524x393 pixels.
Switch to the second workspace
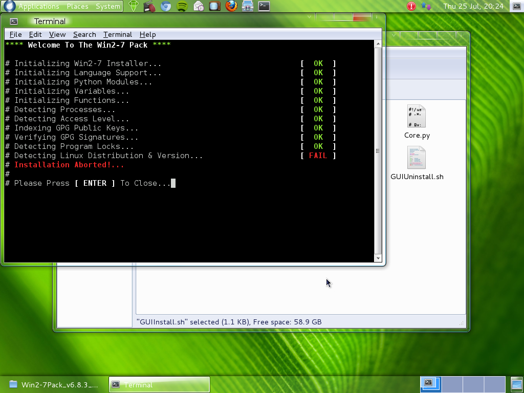coord(452,384)
